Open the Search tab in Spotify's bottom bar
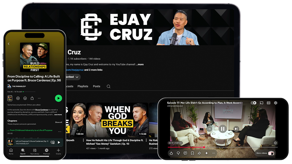This screenshot has height=164, width=292. tap(23, 151)
